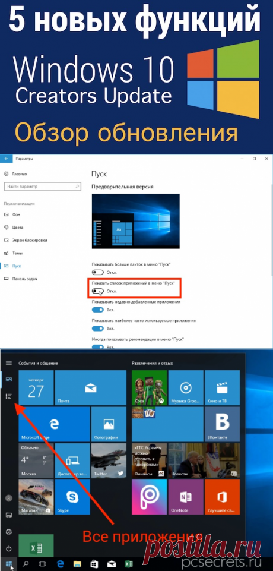Open Фон personalization section
The image size is (273, 571).
(12, 214)
